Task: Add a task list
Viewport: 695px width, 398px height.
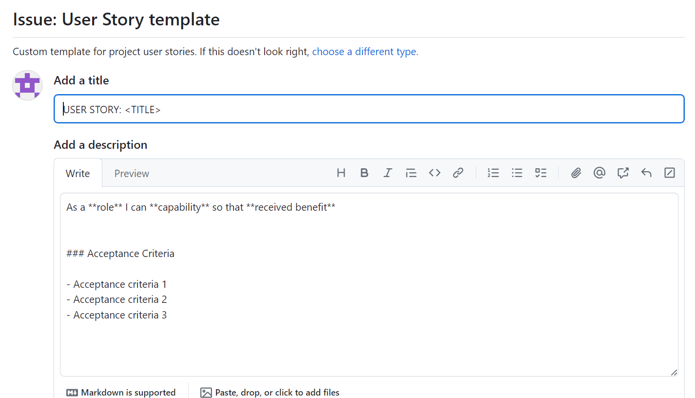Action: pyautogui.click(x=541, y=173)
